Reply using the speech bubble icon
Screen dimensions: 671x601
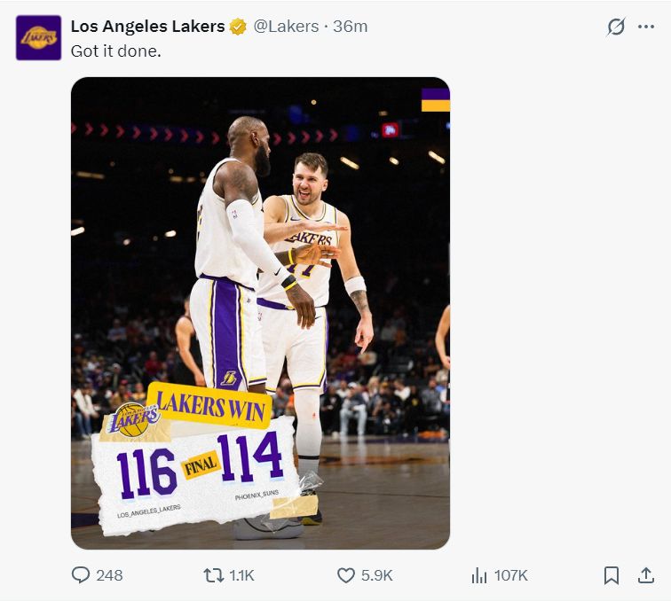coord(81,575)
